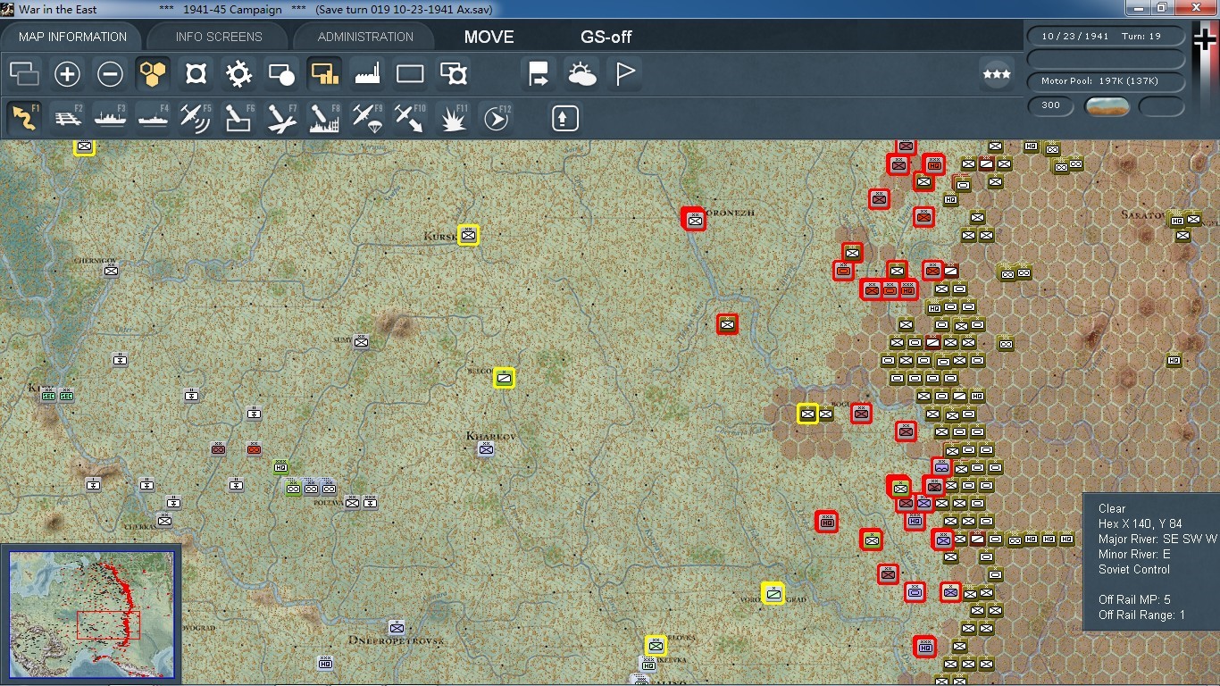Click the outlined pennant flag icon
This screenshot has width=1220, height=686.
point(624,74)
